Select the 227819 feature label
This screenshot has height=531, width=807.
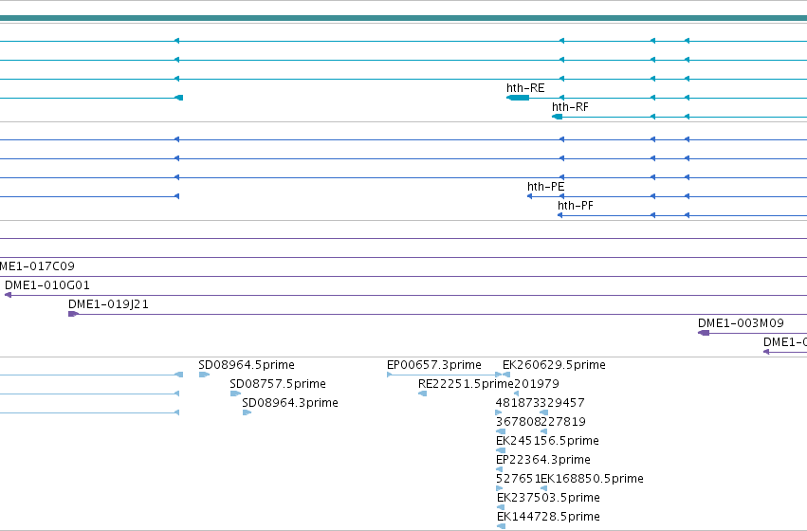point(563,422)
